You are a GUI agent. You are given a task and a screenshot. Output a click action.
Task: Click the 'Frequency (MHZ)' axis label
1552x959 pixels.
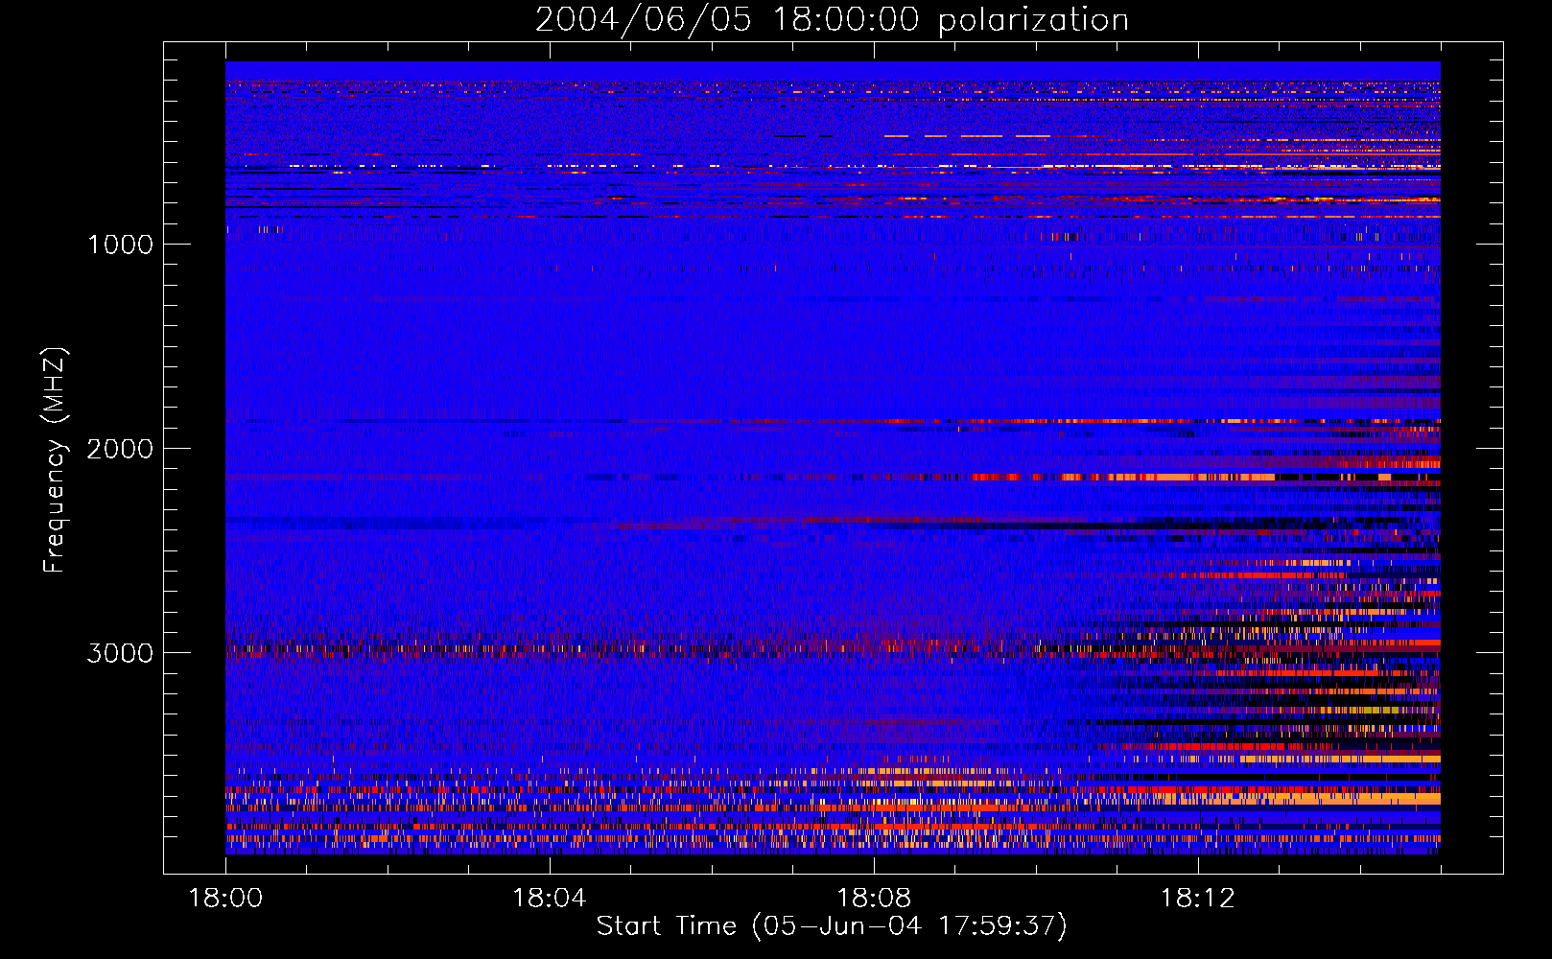point(56,460)
